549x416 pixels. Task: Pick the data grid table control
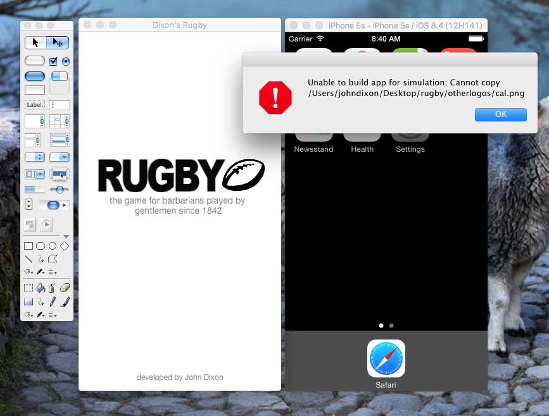pyautogui.click(x=59, y=121)
